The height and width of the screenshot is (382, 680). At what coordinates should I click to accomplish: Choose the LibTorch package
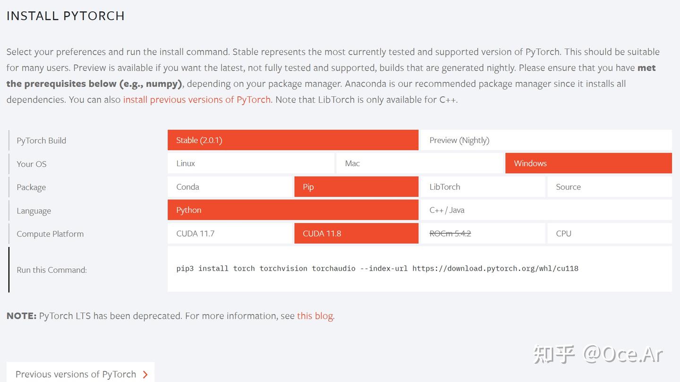(483, 187)
